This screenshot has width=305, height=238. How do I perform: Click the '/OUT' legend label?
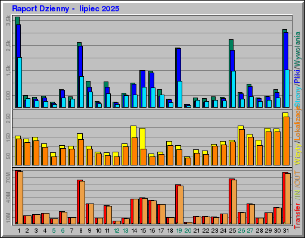click(297, 178)
